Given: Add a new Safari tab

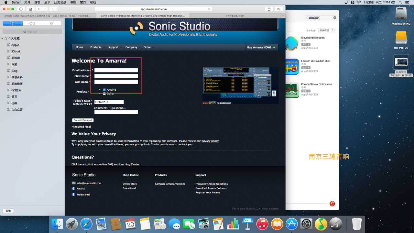Looking at the screenshot, I should coord(283,16).
